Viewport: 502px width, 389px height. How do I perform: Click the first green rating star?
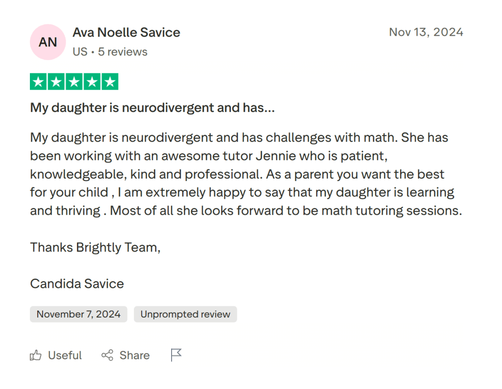[39, 82]
